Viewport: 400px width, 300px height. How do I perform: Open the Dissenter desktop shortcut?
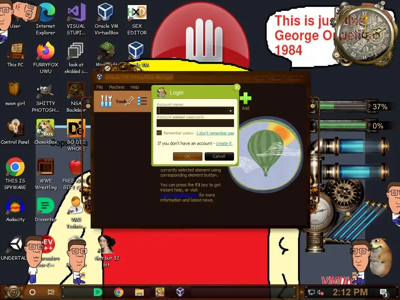(x=45, y=209)
